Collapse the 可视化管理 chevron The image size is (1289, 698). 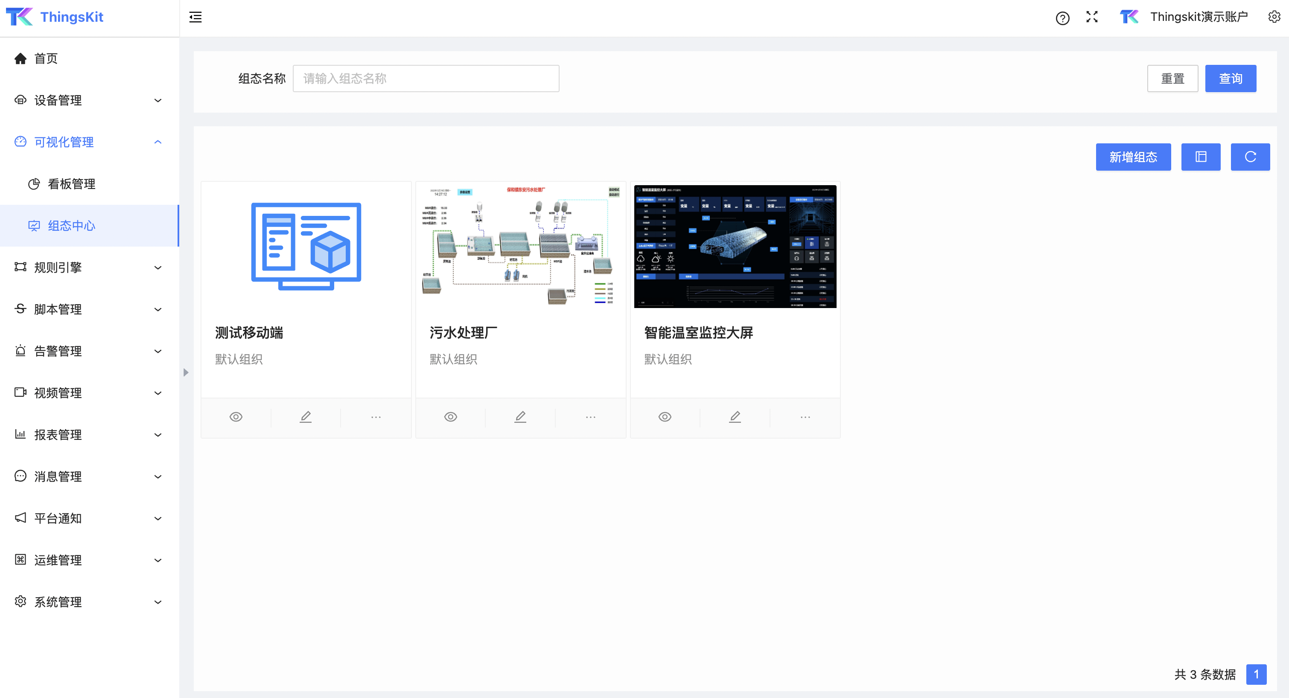point(158,142)
